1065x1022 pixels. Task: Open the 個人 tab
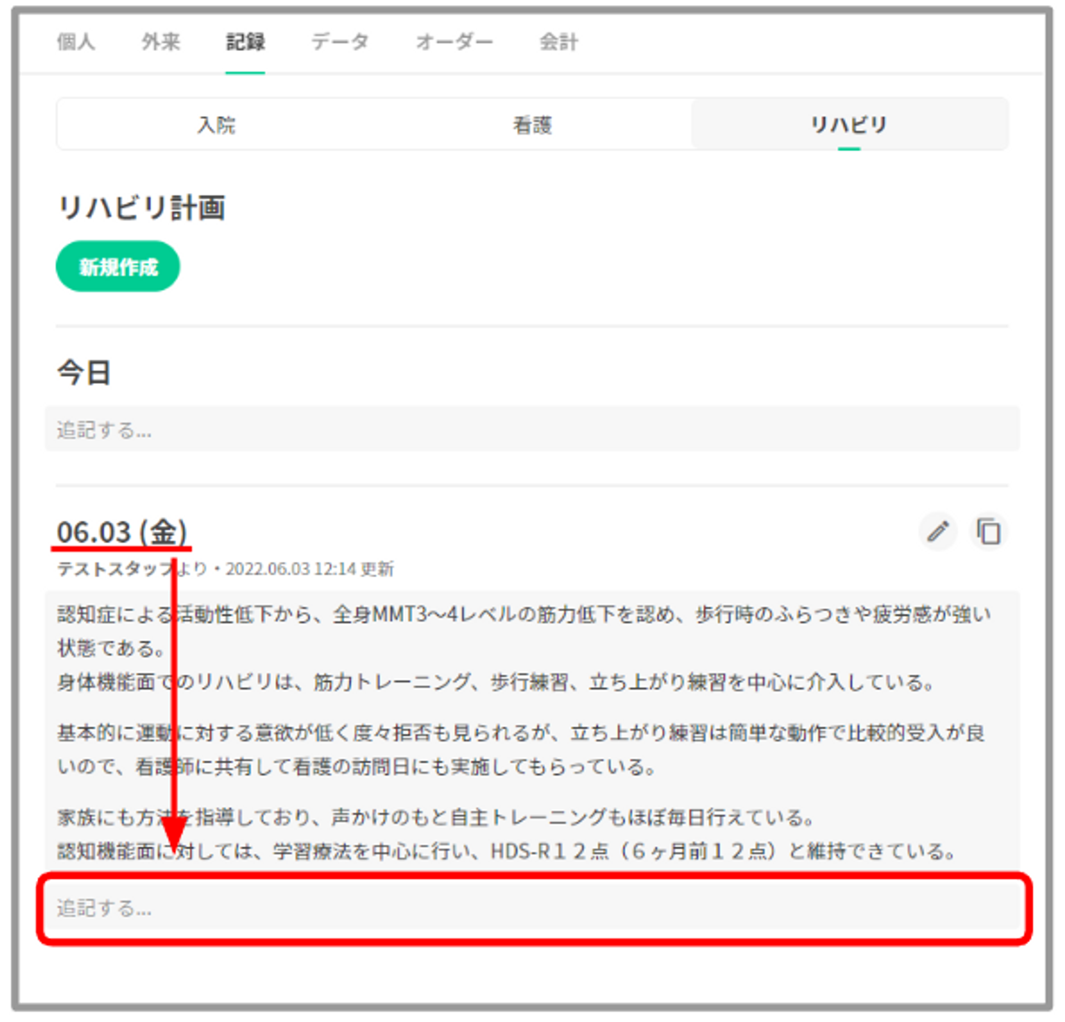tap(76, 42)
